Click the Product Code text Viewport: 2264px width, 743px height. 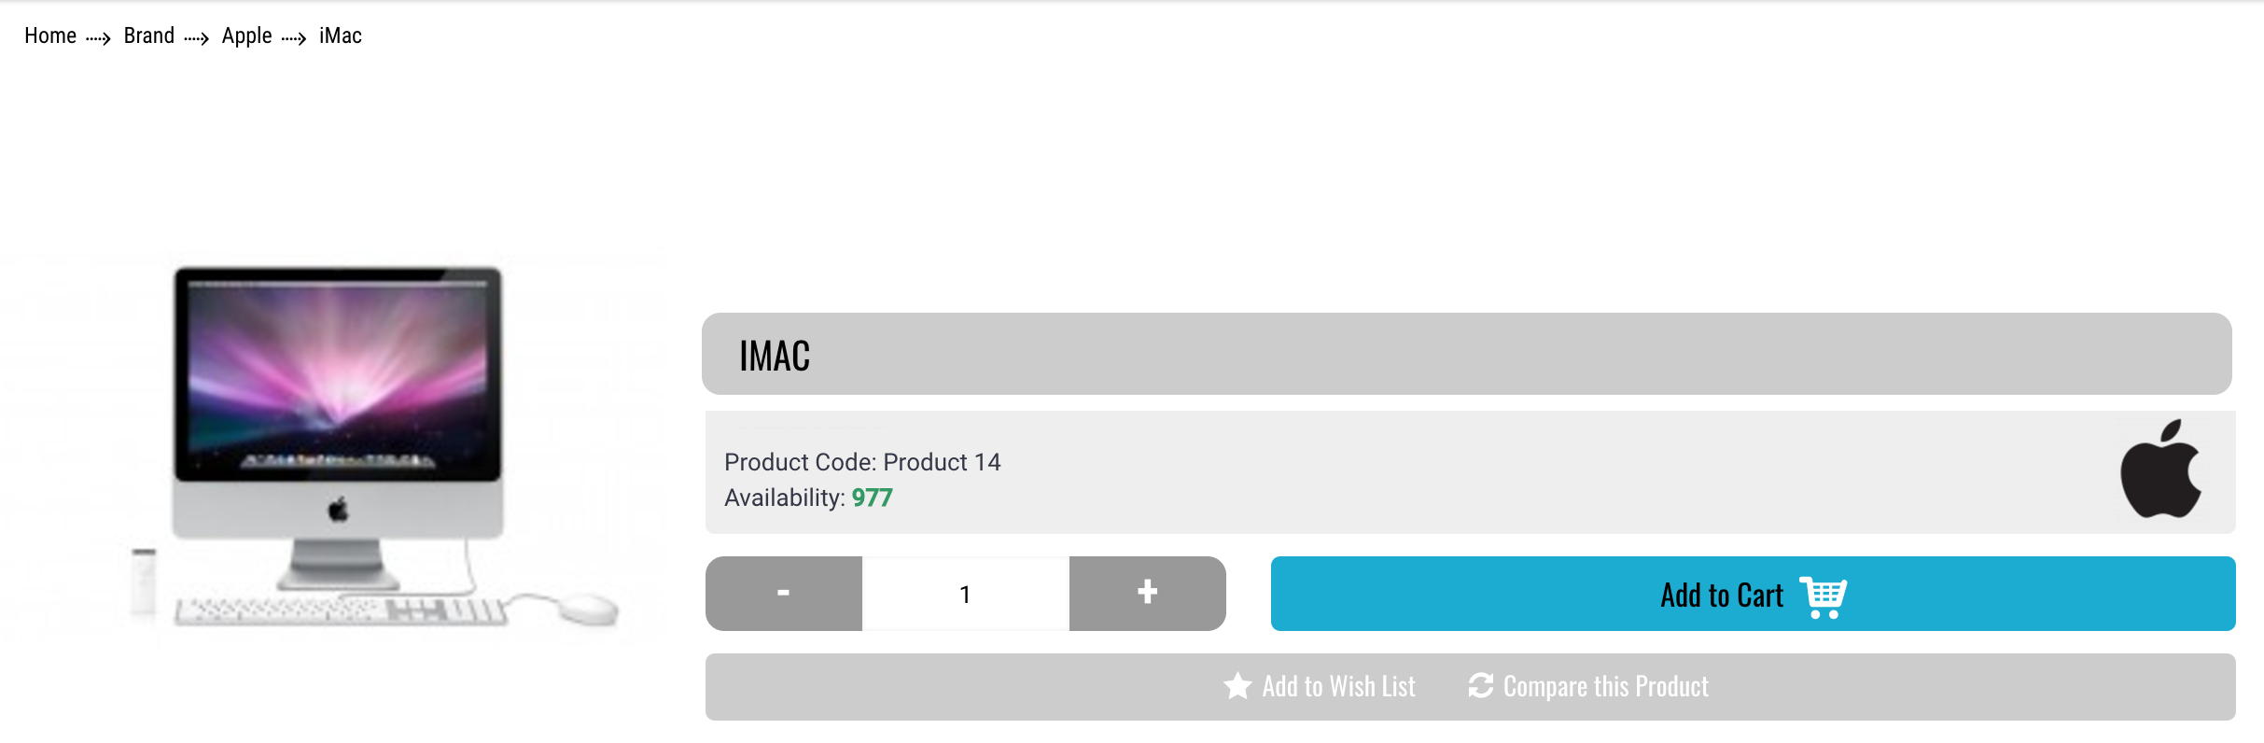coord(862,462)
